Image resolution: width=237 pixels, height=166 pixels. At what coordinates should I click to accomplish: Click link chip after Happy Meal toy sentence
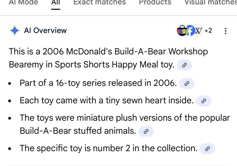pyautogui.click(x=184, y=65)
